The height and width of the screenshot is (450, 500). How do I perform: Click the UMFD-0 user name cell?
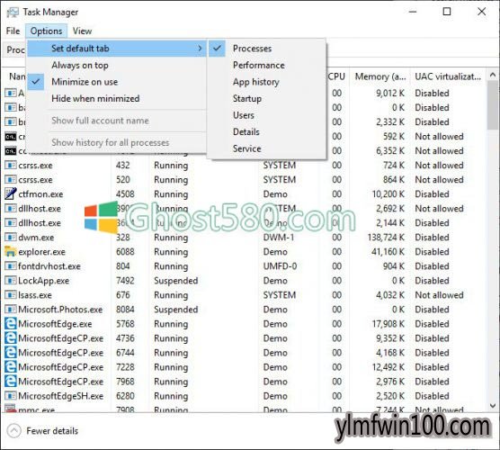[280, 266]
